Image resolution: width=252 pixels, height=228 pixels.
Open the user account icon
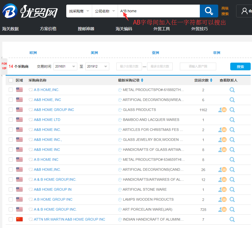[244, 11]
